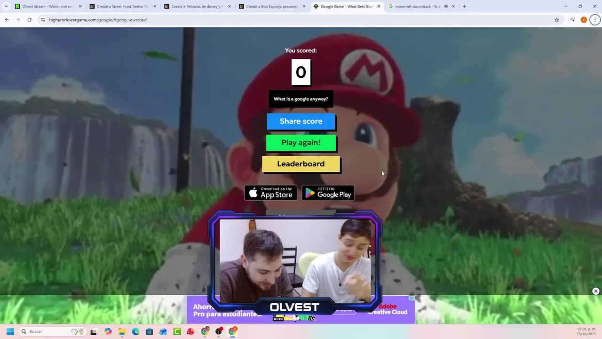602x339 pixels.
Task: Open the active Chrome window taskbar icon
Action: pos(232,331)
